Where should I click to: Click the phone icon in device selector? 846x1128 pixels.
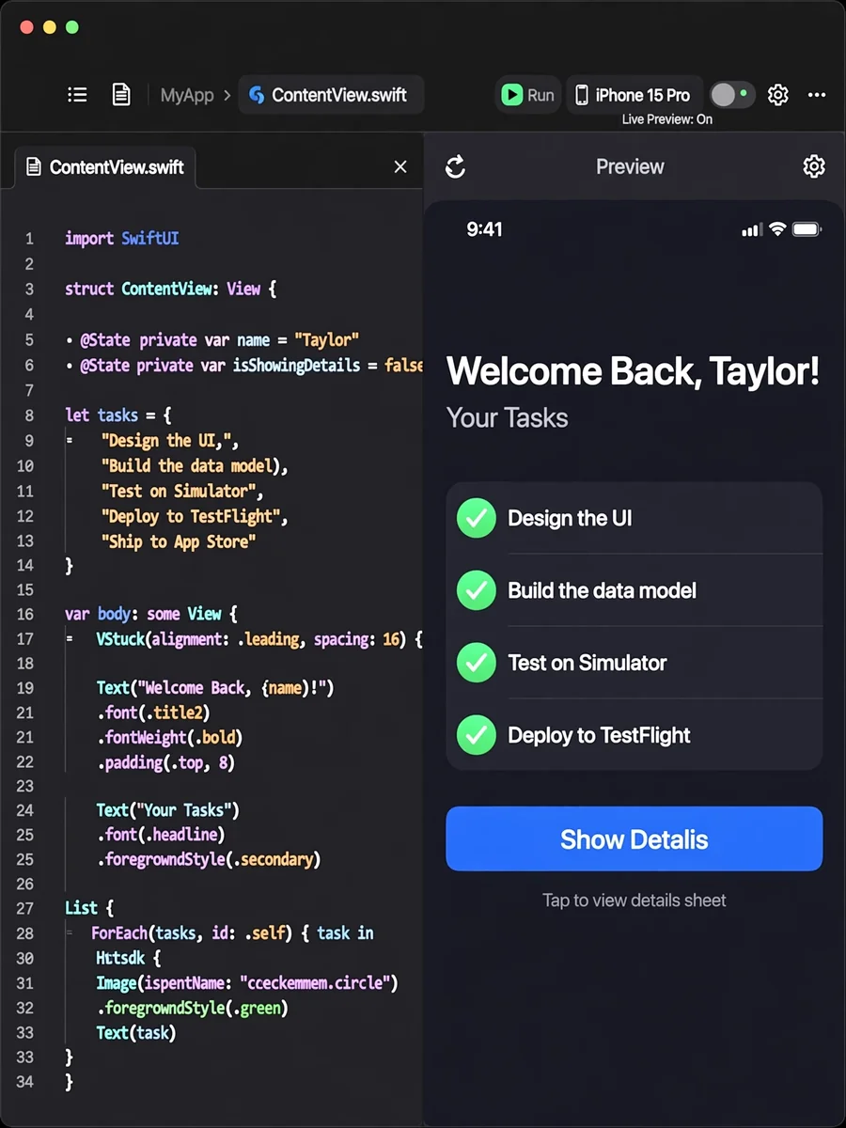pyautogui.click(x=582, y=95)
